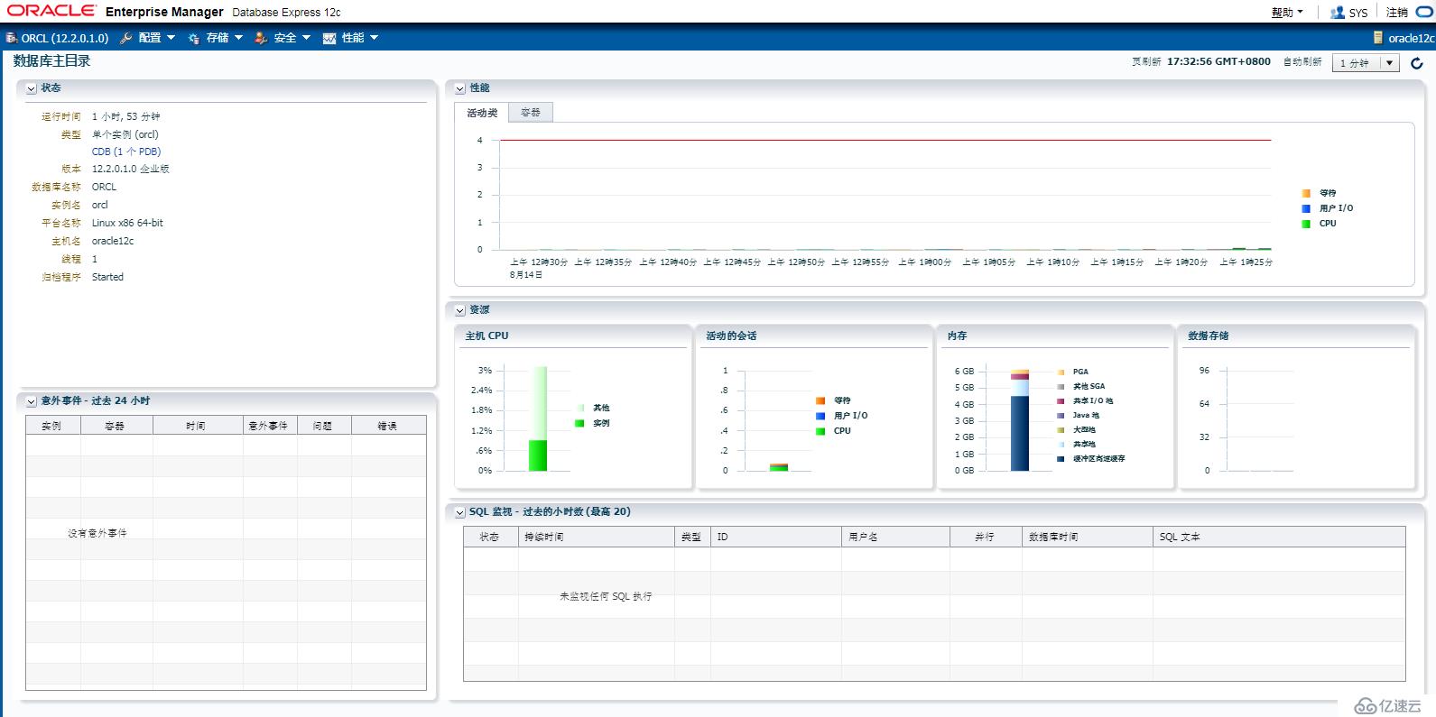Click the blue 用户 I/O legend swatch in performance chart

coord(1306,208)
